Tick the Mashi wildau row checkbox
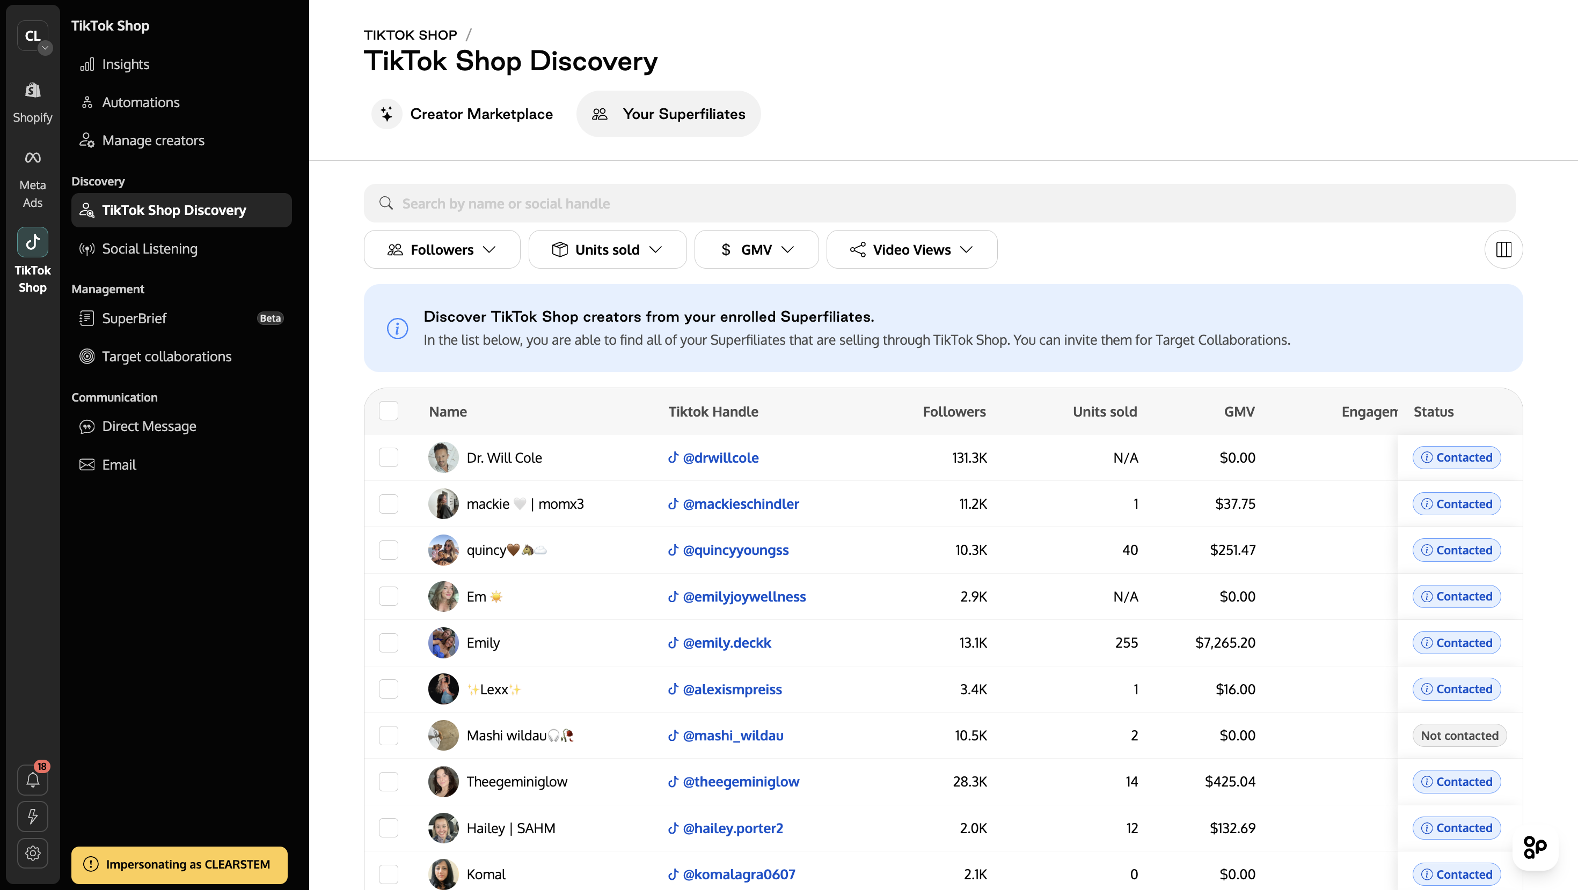Viewport: 1578px width, 890px height. tap(389, 735)
